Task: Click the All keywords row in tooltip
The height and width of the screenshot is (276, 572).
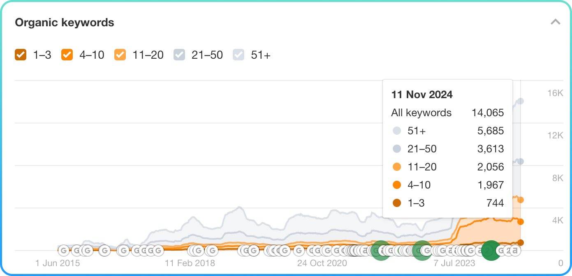Action: click(447, 113)
